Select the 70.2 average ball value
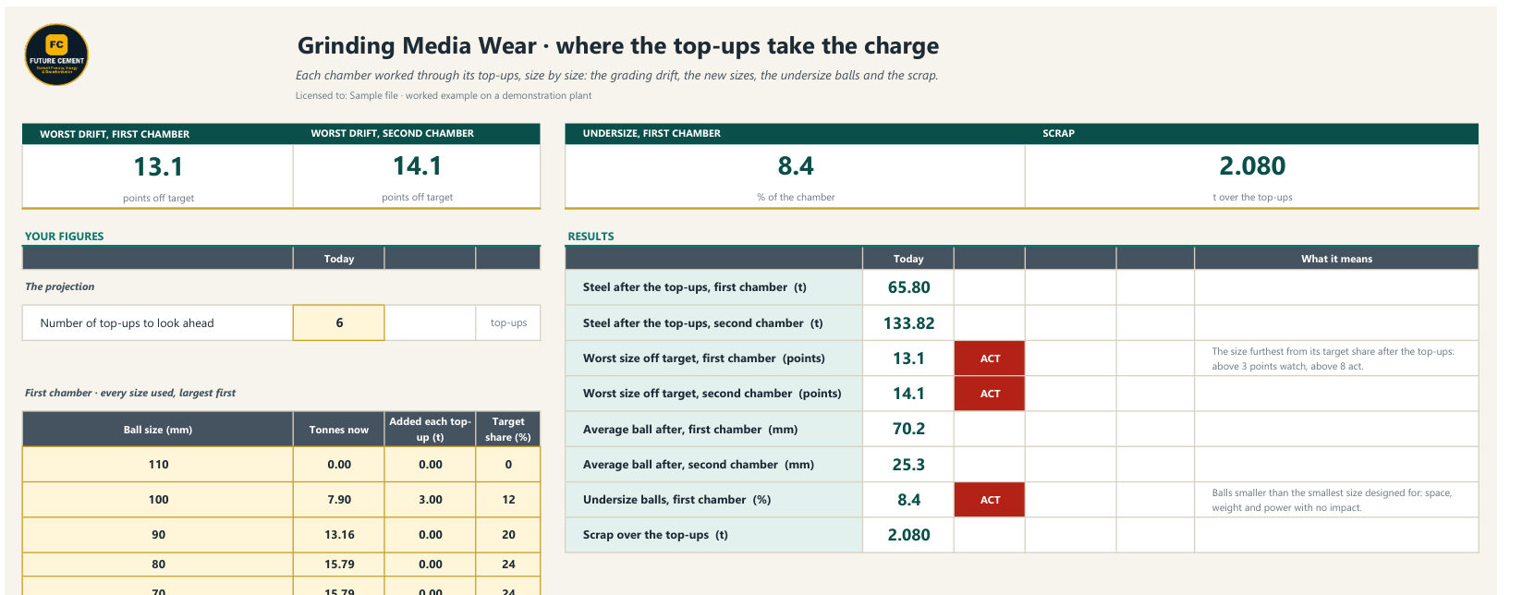 click(908, 430)
